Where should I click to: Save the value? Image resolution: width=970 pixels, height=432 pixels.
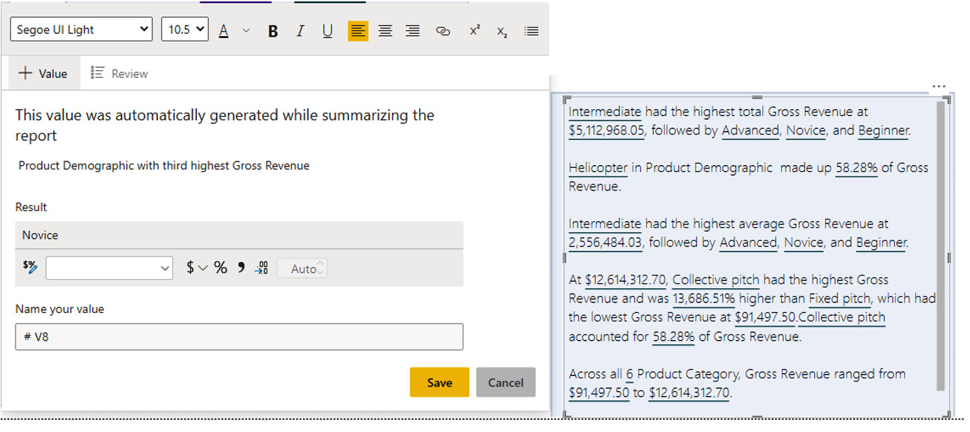click(x=439, y=382)
